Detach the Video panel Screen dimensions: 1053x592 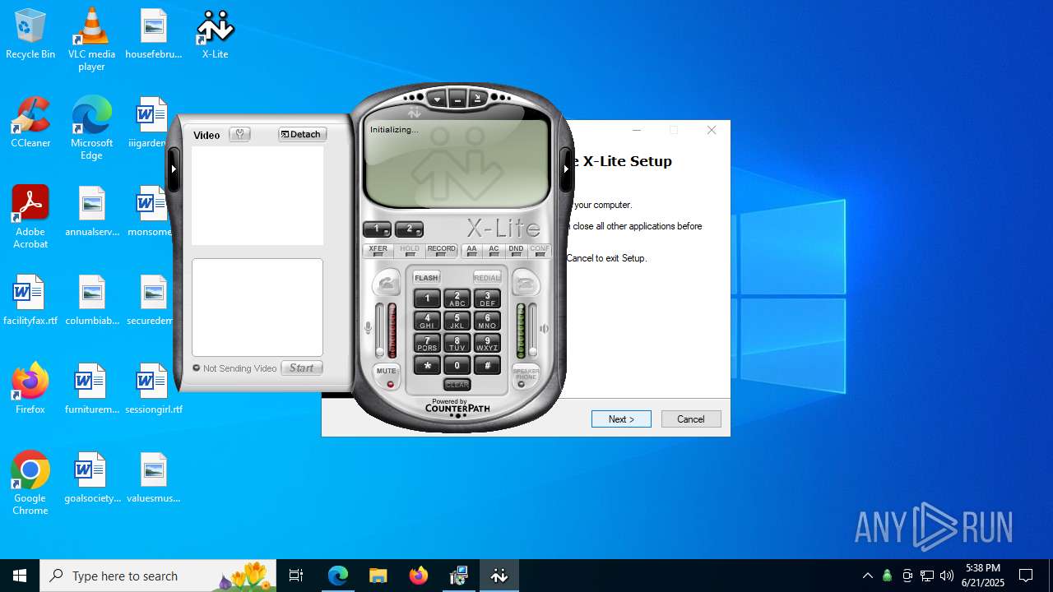[302, 134]
